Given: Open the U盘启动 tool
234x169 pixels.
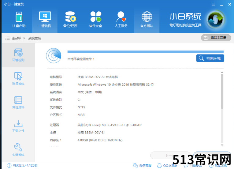Looking at the screenshot, I should (19, 19).
